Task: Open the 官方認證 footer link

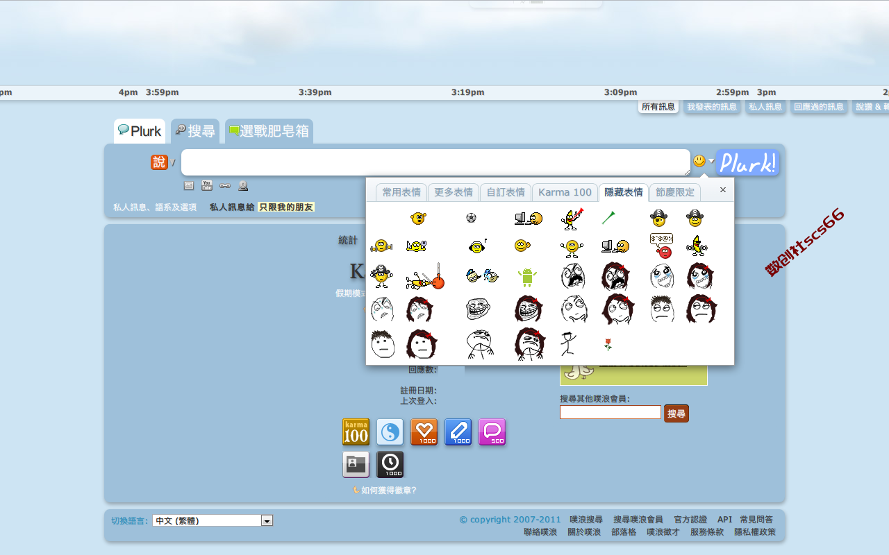Action: [690, 519]
